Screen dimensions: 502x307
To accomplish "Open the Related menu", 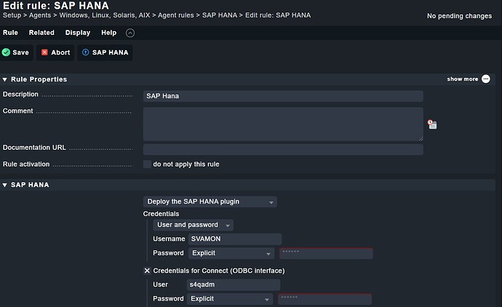I will 41,33.
